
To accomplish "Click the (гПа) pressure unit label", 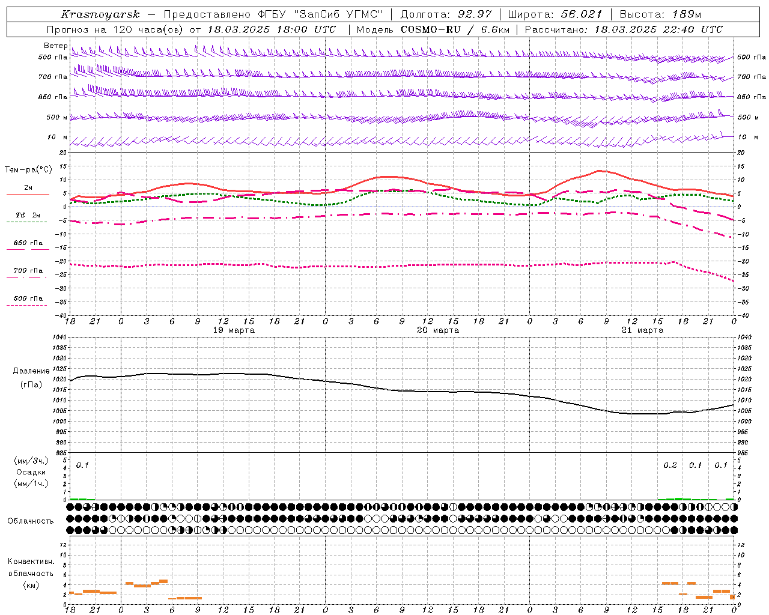I will 31,385.
